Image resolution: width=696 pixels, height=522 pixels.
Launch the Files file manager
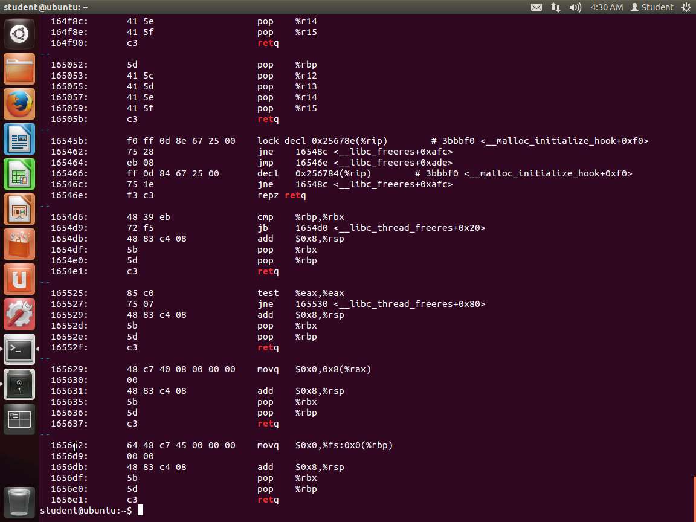19,69
